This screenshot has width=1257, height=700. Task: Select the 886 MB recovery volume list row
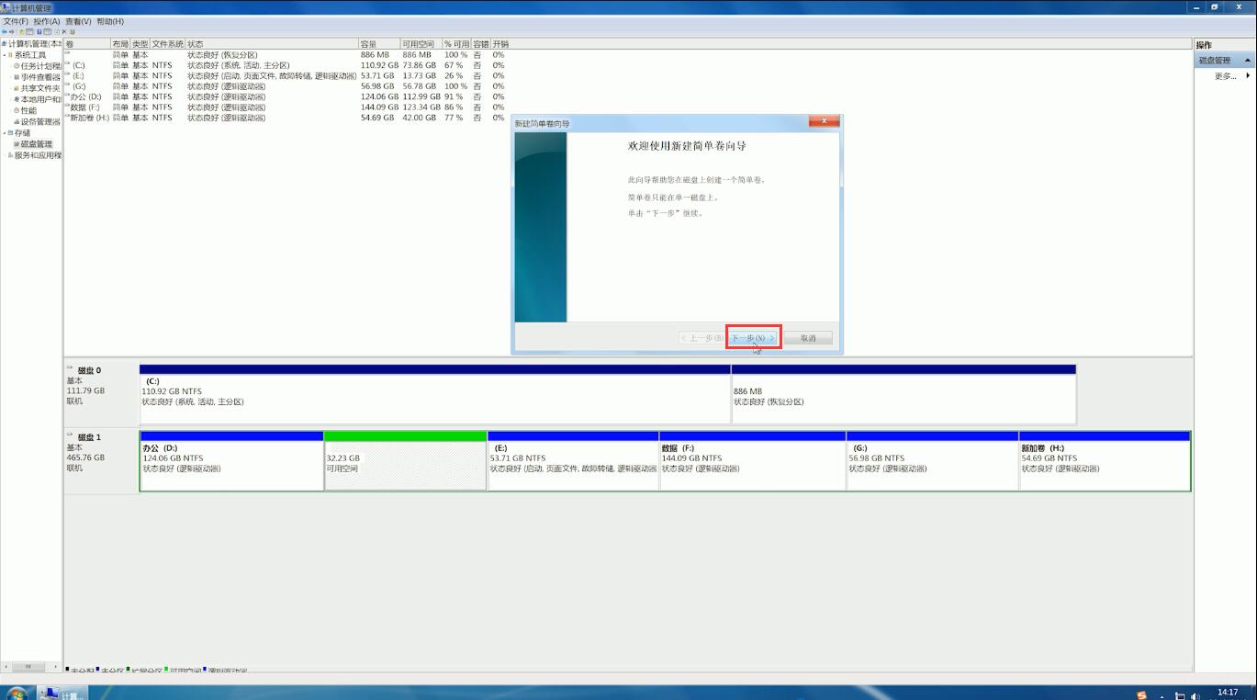coord(285,55)
